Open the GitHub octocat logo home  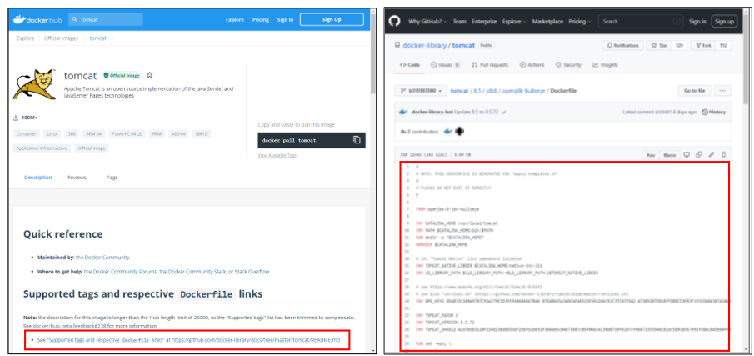395,21
